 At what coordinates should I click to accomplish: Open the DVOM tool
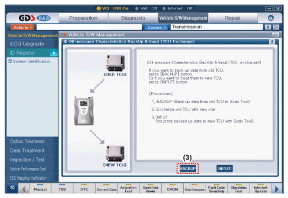pyautogui.click(x=172, y=189)
